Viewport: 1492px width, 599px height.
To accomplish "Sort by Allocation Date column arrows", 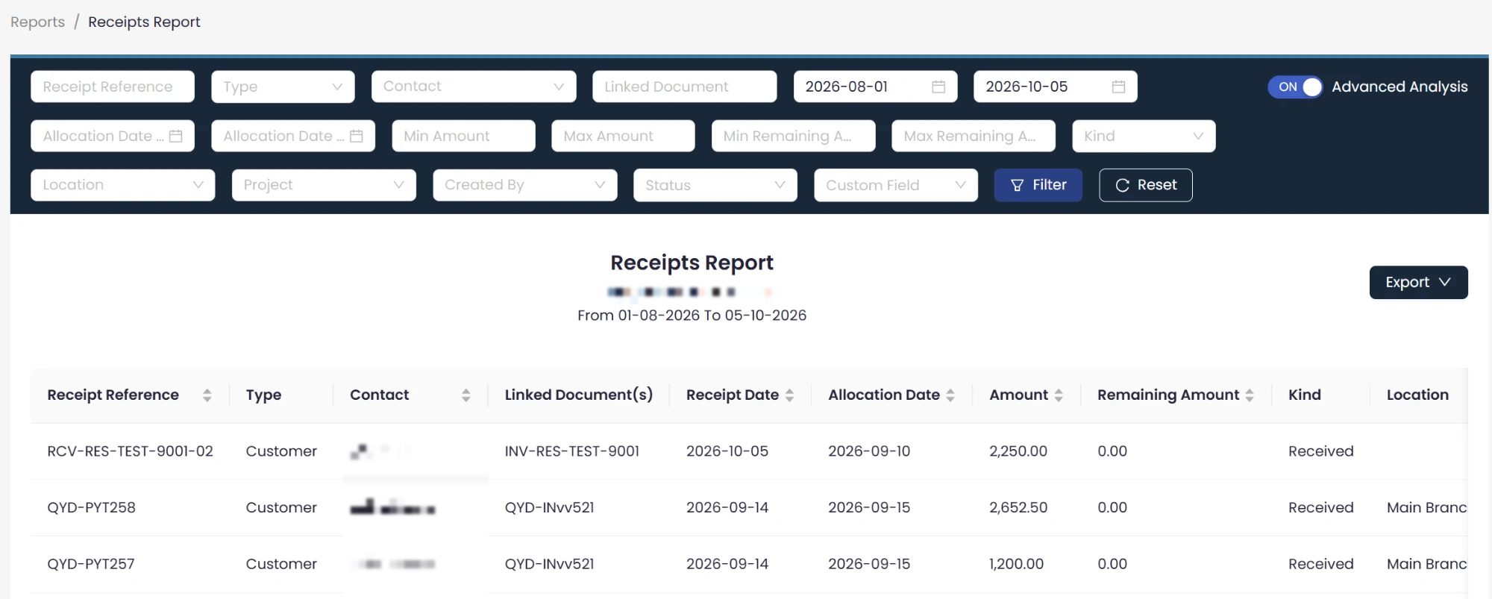I will point(950,395).
